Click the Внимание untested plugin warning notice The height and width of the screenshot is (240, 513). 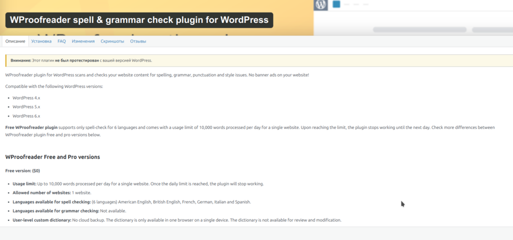tap(80, 60)
